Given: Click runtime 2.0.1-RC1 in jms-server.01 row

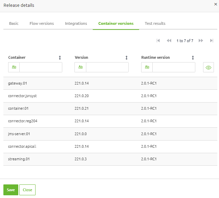Looking at the screenshot, I should coord(149,134).
